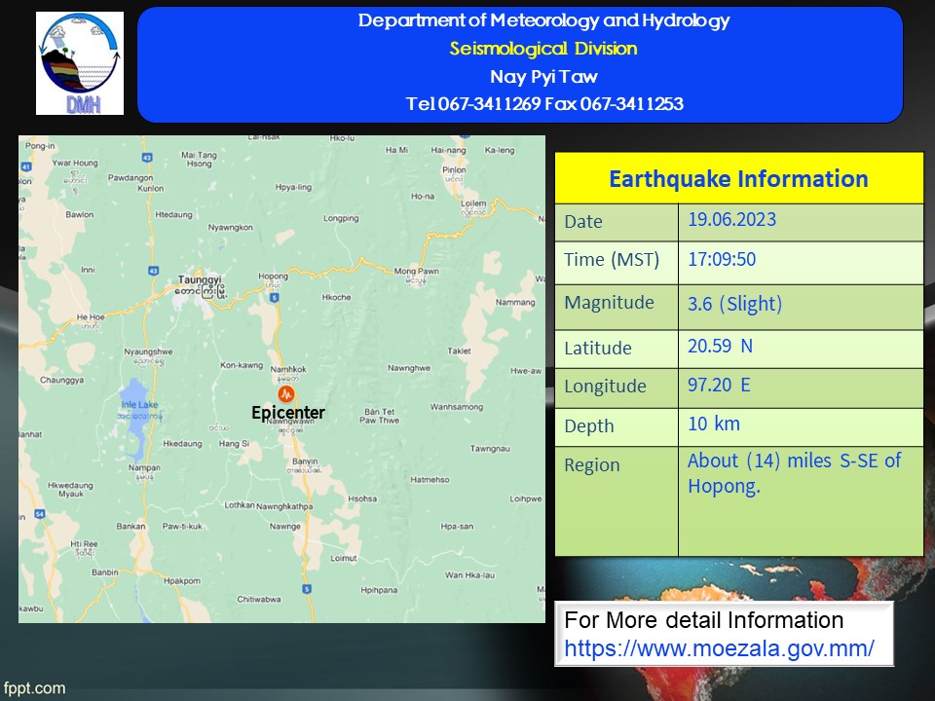Click Hpakpom label on map
The height and width of the screenshot is (701, 935).
coord(182,580)
